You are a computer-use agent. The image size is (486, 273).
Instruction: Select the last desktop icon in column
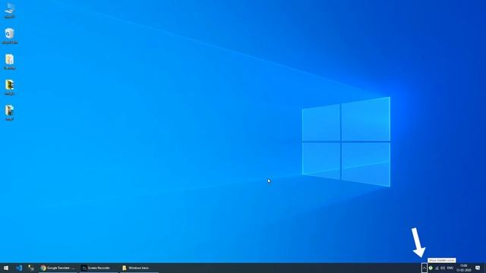[x=10, y=113]
